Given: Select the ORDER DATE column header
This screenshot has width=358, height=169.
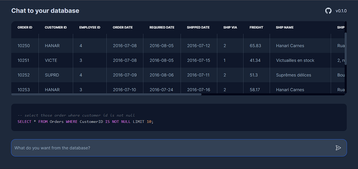Looking at the screenshot, I should point(123,27).
